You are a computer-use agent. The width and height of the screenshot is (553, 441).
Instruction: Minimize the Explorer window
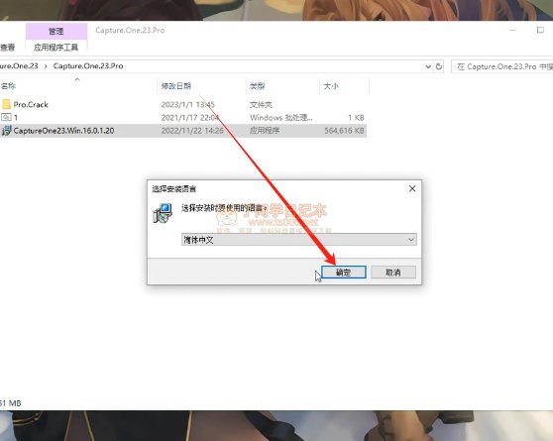pos(512,30)
